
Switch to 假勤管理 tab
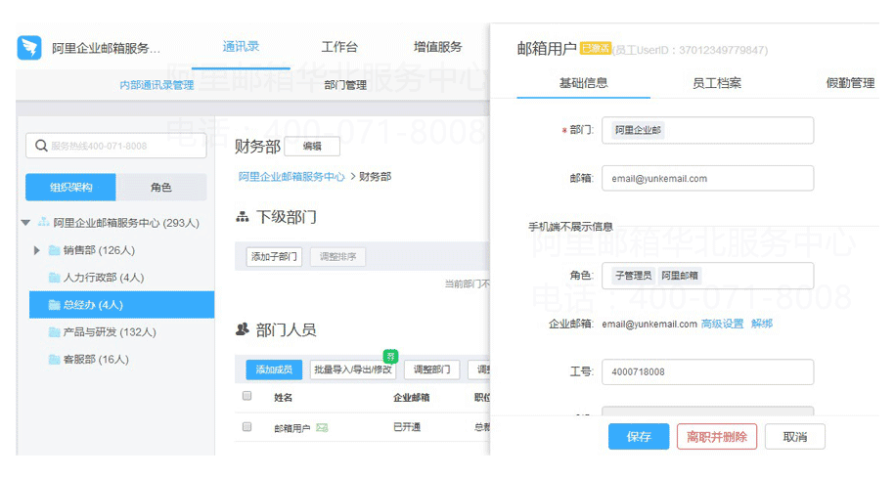coord(850,83)
